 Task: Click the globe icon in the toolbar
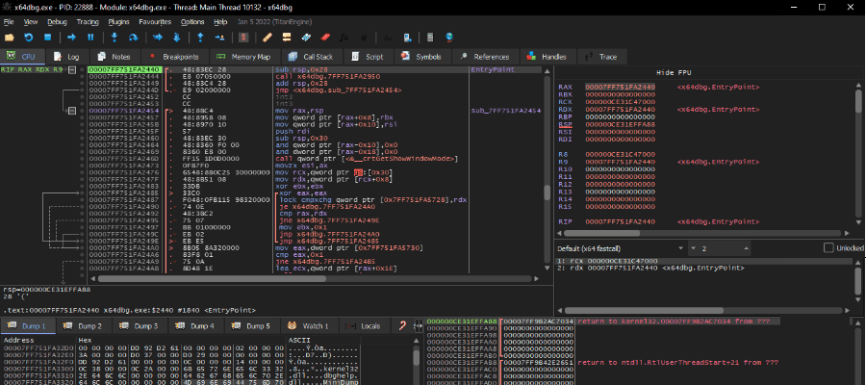click(x=449, y=38)
